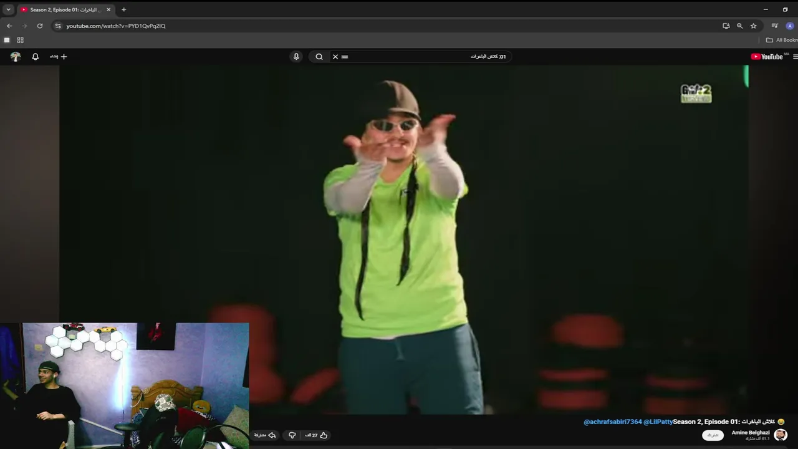Go back to the previous page
The image size is (798, 449).
(x=9, y=26)
